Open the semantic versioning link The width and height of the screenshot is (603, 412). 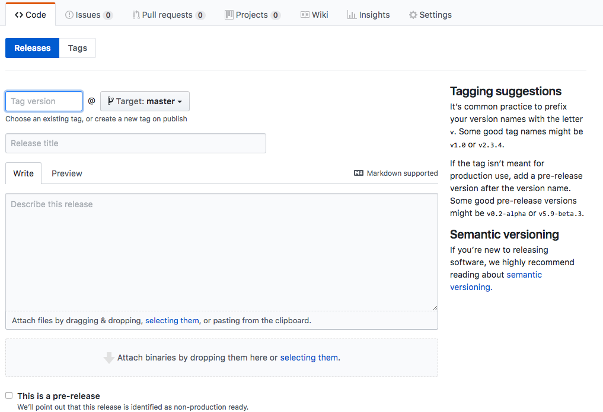(x=496, y=281)
